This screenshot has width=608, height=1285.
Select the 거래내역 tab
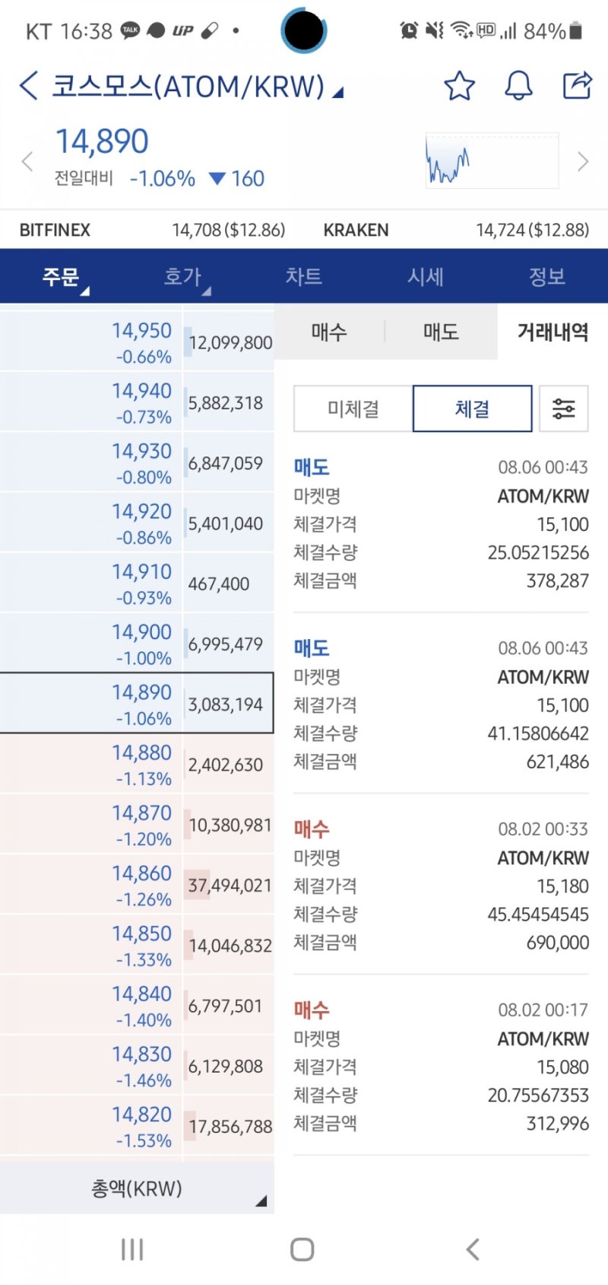553,332
